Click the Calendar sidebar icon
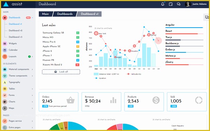Image resolution: width=210 pixels, height=131 pixels. [5, 50]
